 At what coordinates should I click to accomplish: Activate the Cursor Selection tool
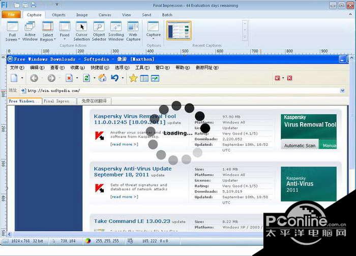tap(81, 31)
